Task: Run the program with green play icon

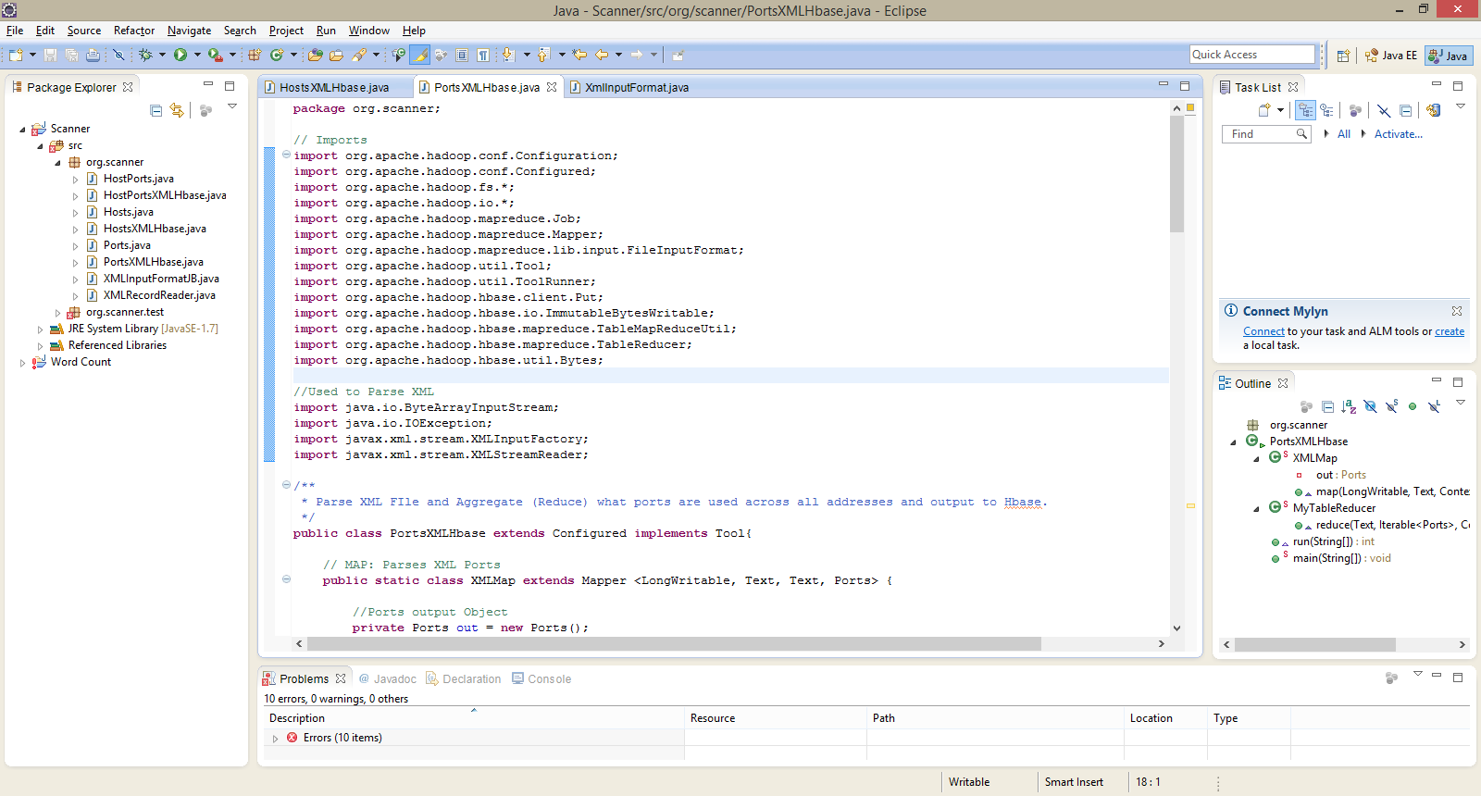Action: pos(180,55)
